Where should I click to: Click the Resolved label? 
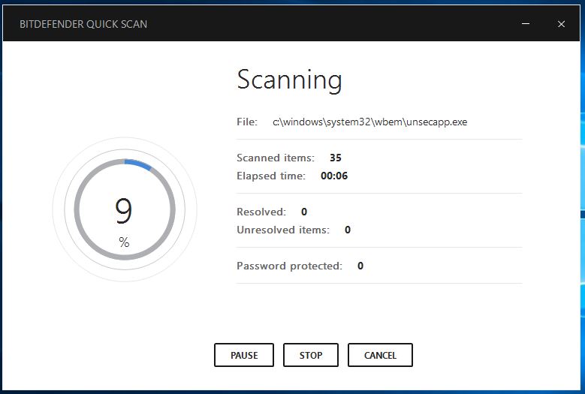tap(261, 212)
